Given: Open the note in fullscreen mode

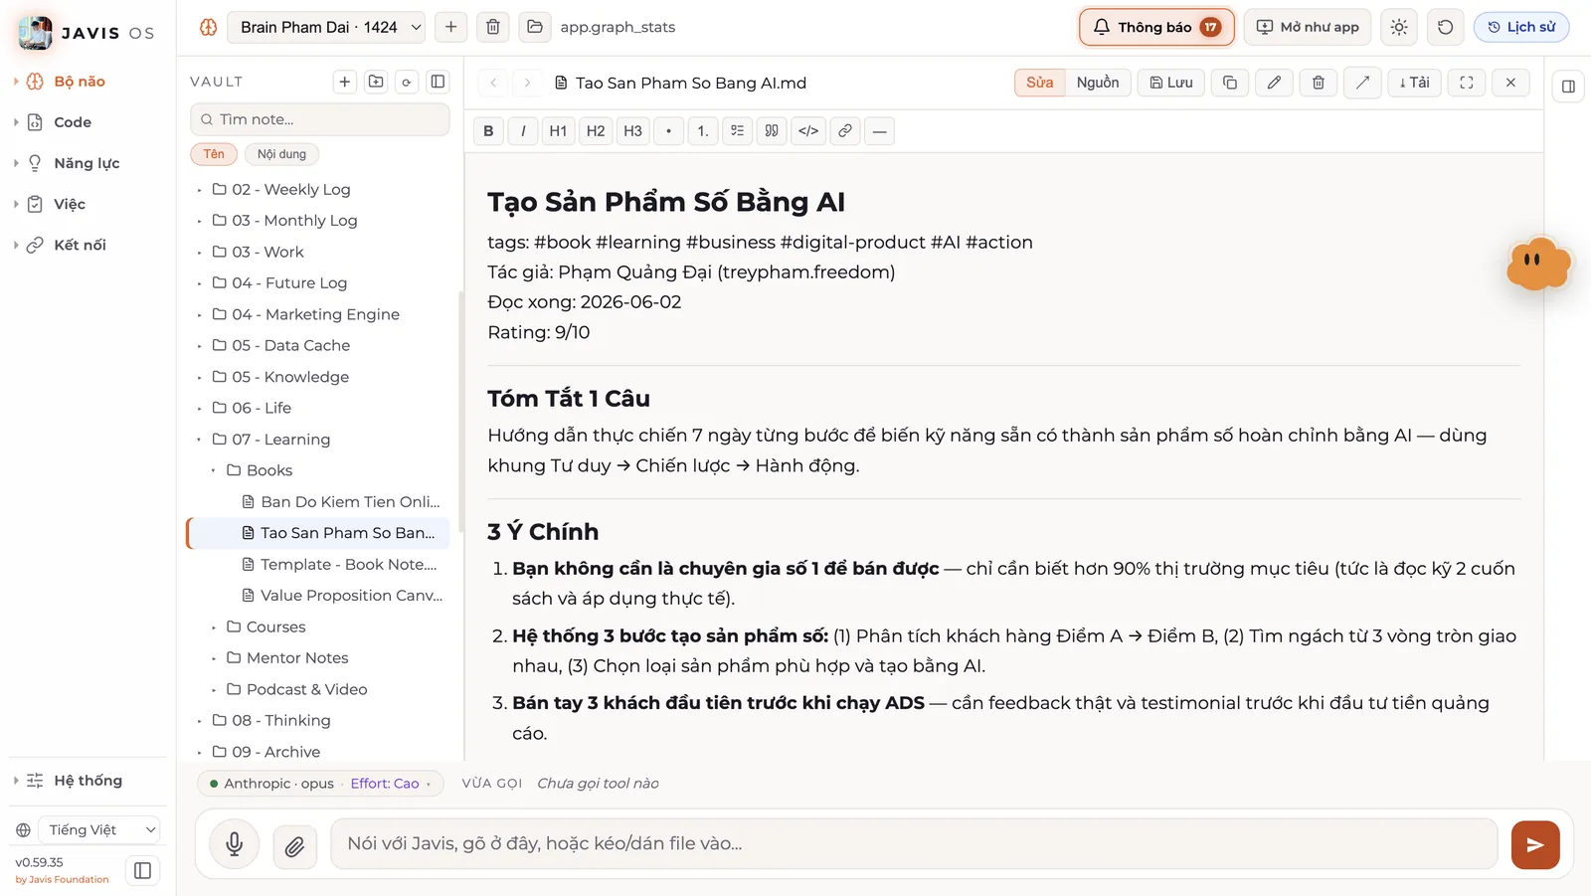Looking at the screenshot, I should coord(1467,83).
